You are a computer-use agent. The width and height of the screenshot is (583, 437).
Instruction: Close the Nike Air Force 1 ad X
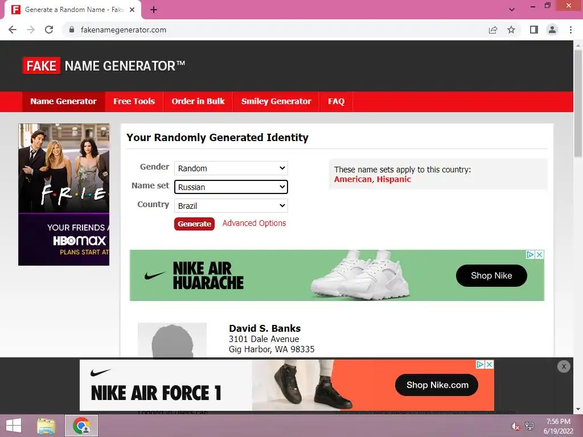point(490,365)
